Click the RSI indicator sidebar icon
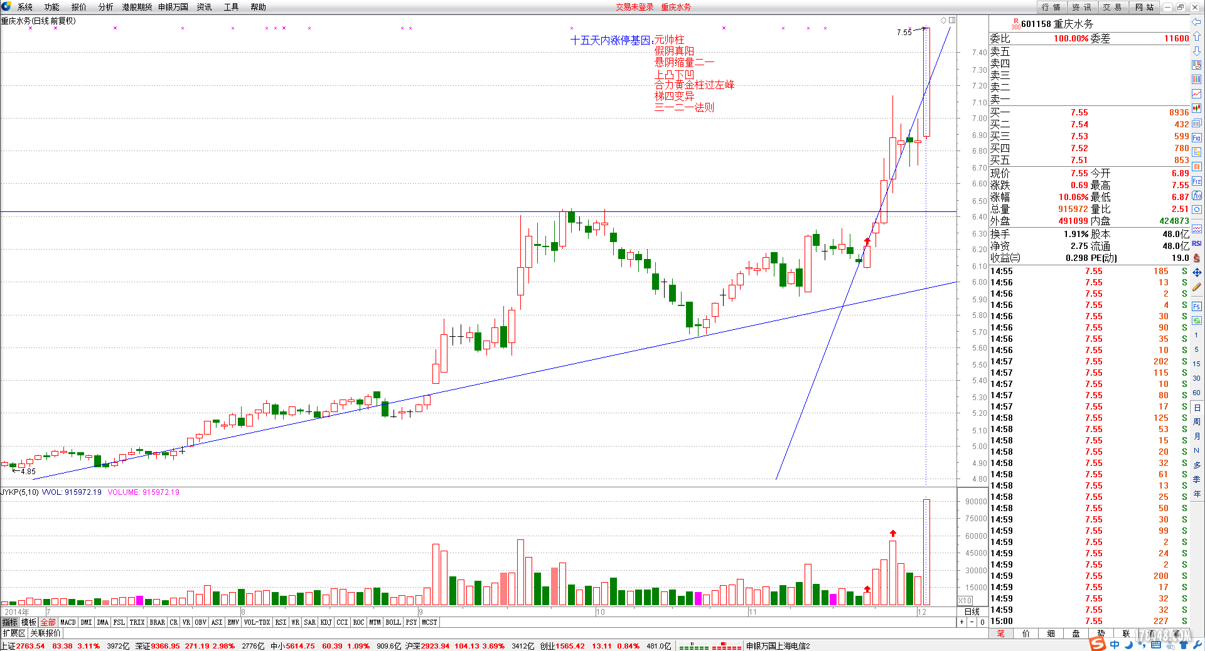 (1197, 243)
